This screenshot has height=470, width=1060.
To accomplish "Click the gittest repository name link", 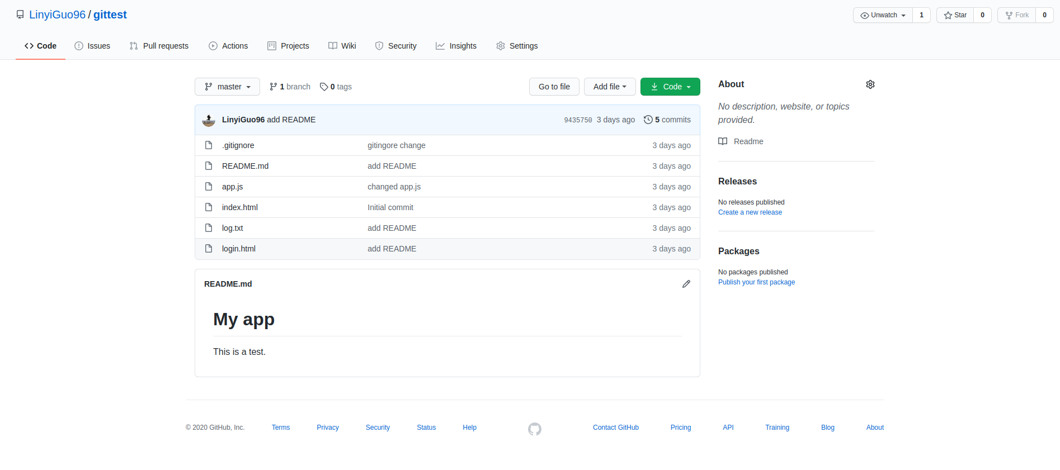I will coord(110,15).
